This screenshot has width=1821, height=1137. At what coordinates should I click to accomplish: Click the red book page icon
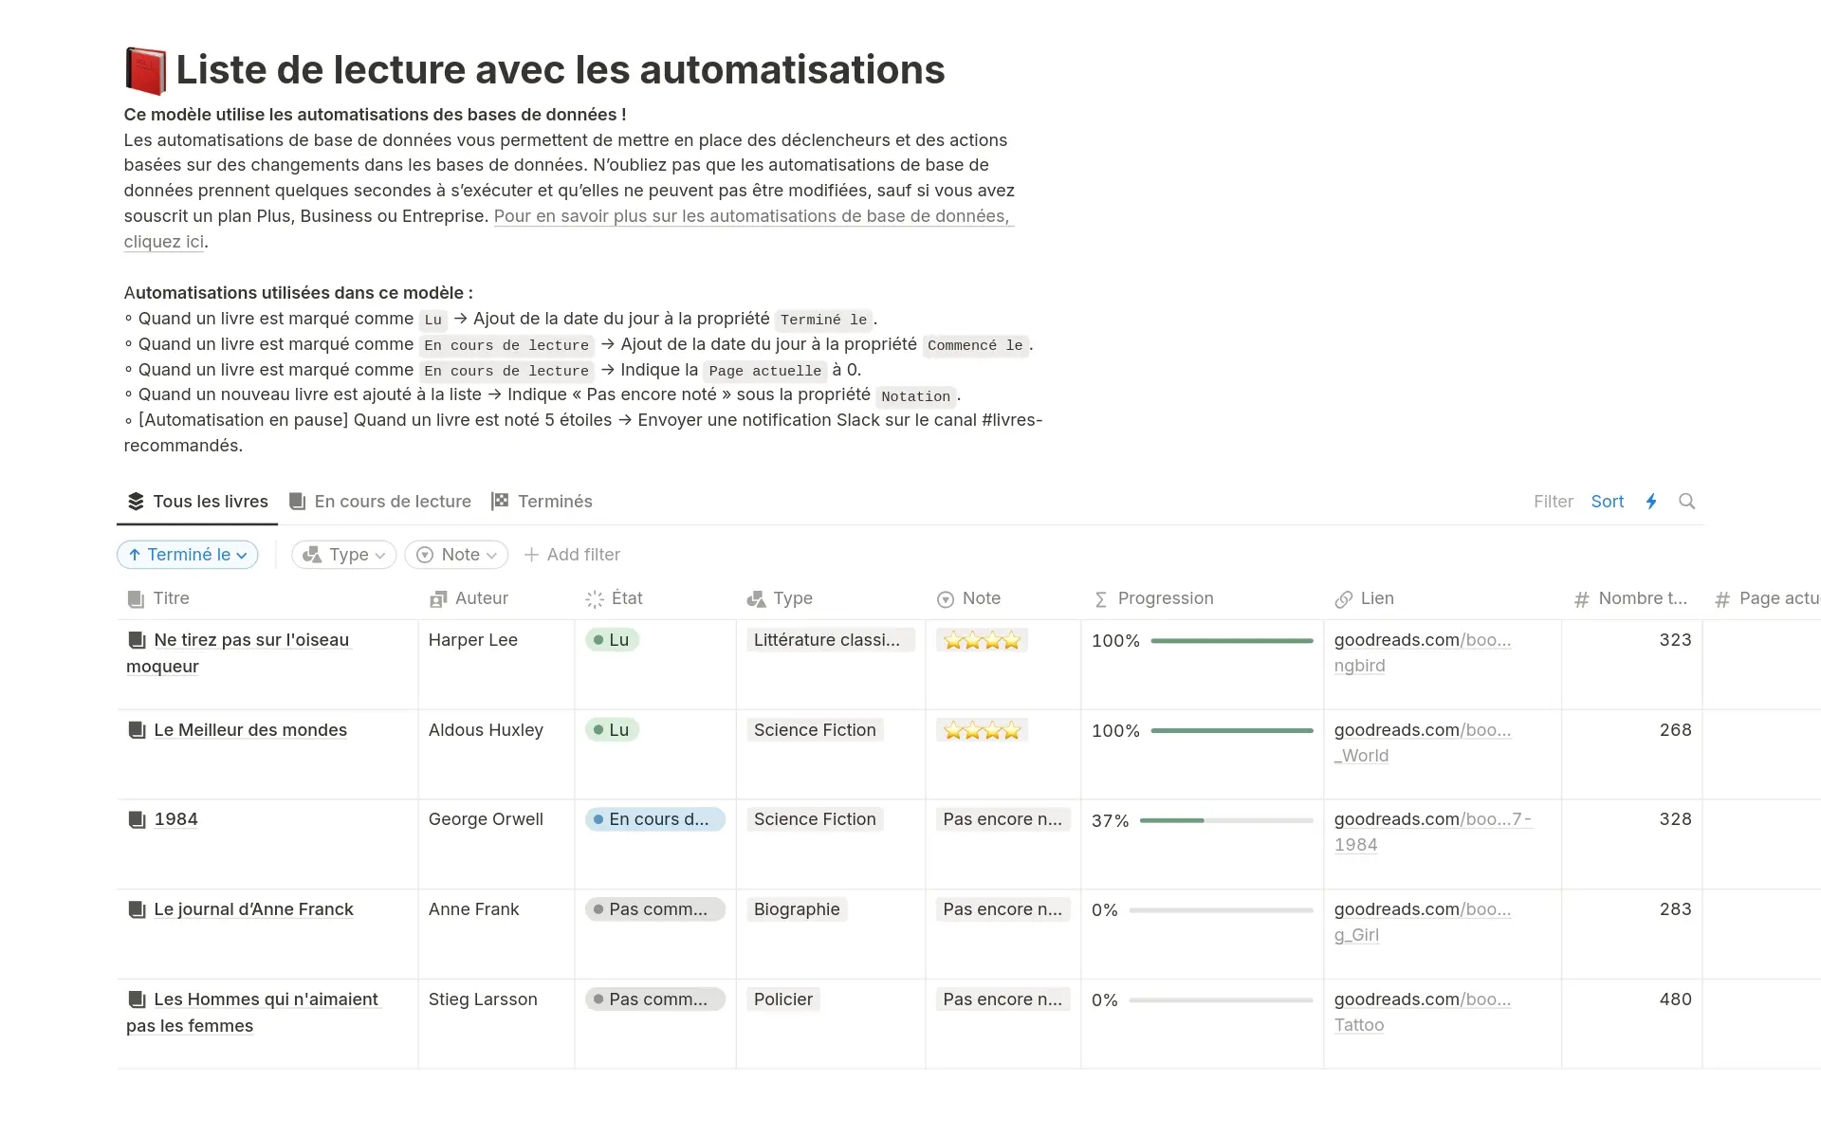(146, 71)
